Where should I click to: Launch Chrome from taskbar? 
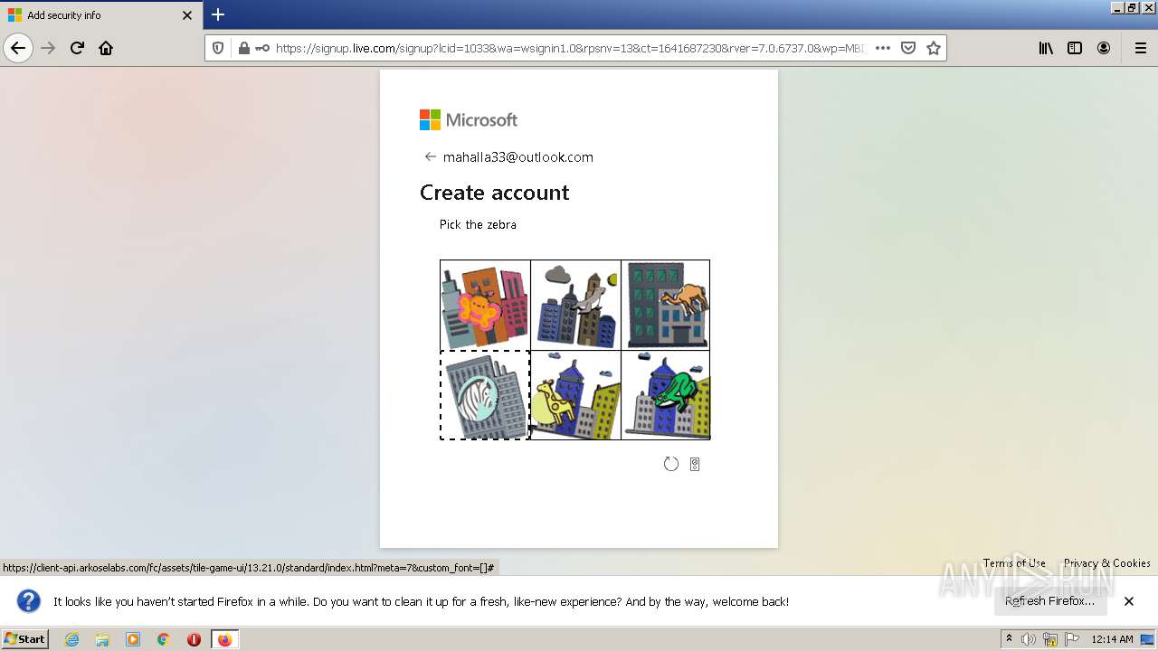coord(164,639)
